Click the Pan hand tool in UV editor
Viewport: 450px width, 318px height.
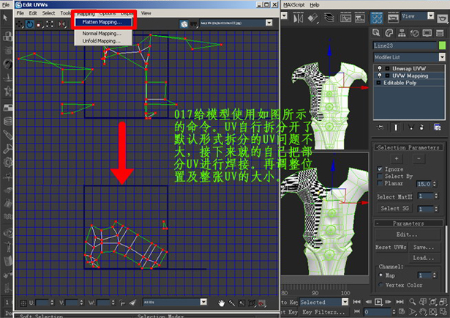pyautogui.click(x=222, y=302)
